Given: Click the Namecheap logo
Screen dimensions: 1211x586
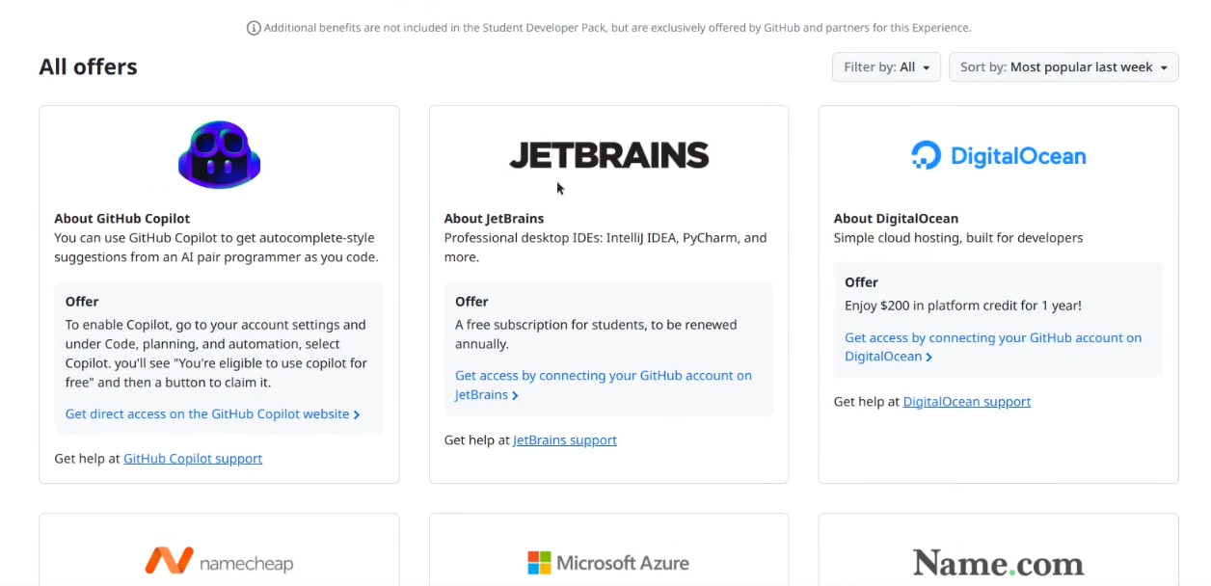Looking at the screenshot, I should coord(219,561).
